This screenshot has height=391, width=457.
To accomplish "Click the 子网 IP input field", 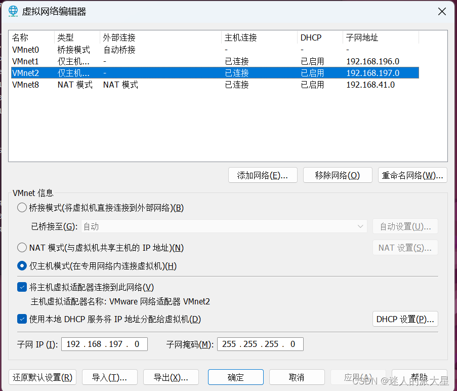I will [104, 344].
